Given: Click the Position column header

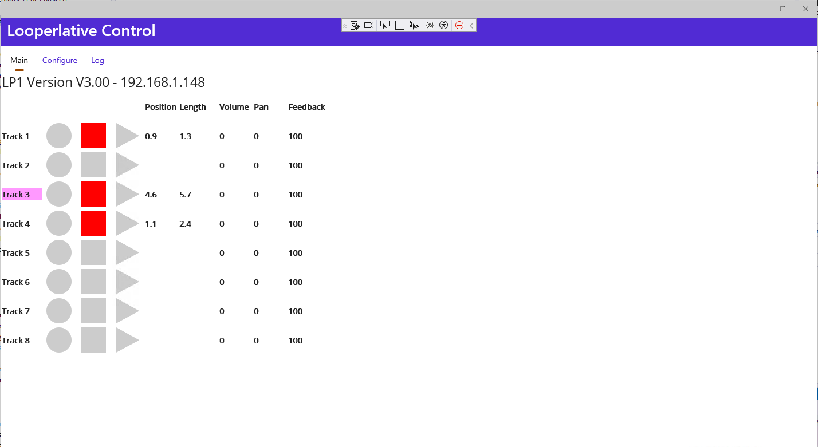Looking at the screenshot, I should (x=160, y=107).
